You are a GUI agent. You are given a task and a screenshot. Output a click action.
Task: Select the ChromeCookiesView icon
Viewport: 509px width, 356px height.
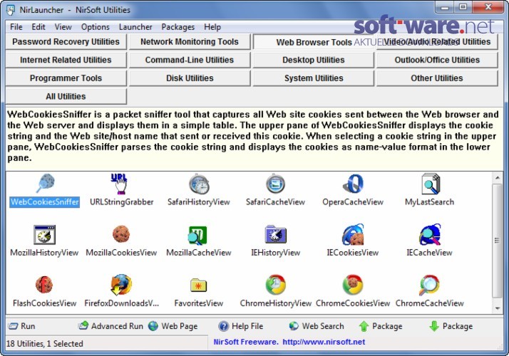pyautogui.click(x=353, y=285)
